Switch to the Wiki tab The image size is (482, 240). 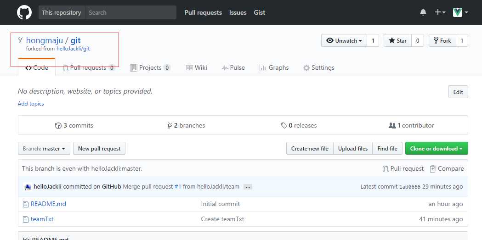pyautogui.click(x=196, y=67)
